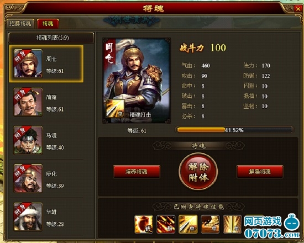Click fifth attached golden skill icon

pyautogui.click(x=232, y=224)
